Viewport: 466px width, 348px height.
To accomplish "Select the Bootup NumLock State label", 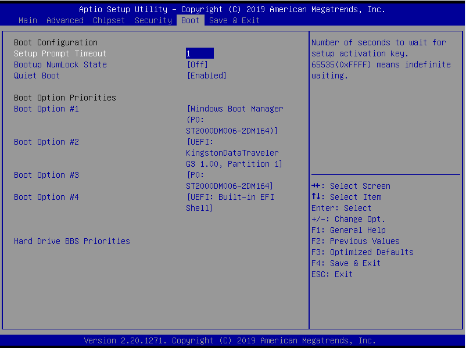I will point(60,64).
